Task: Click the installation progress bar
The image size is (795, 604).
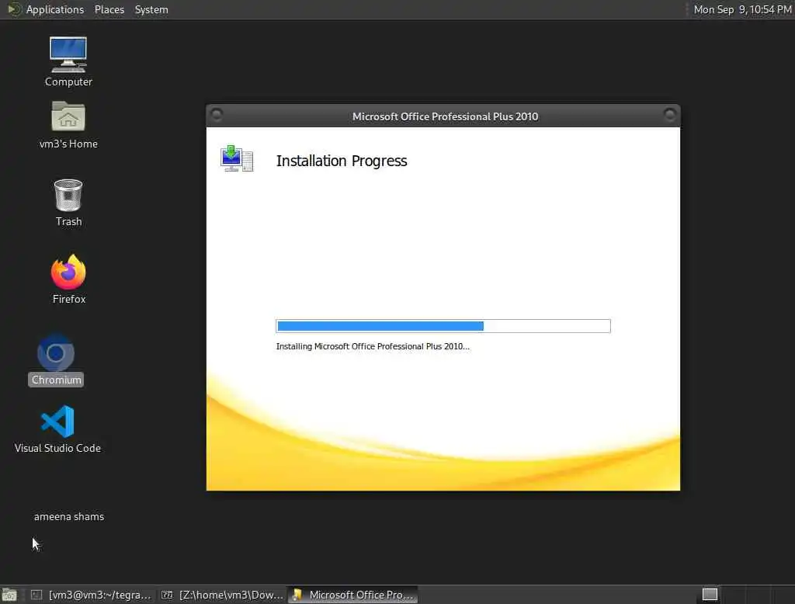Action: pyautogui.click(x=443, y=326)
